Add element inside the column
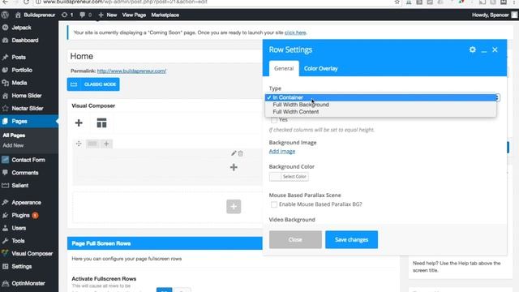 pos(234,168)
